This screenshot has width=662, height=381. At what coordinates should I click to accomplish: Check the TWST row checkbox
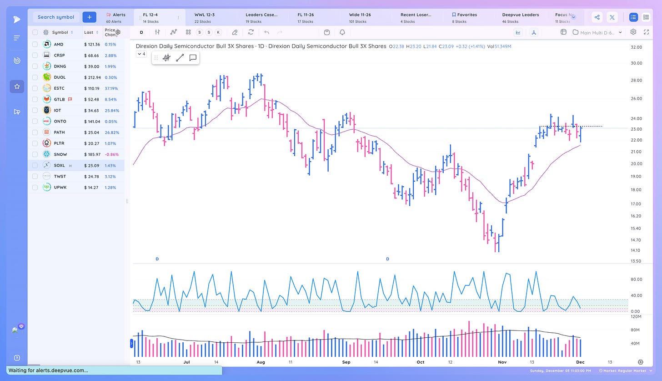pos(35,176)
